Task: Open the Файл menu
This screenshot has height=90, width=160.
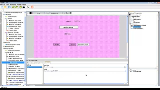Action: point(1,4)
